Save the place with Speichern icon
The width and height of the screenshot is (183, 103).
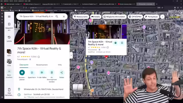[32, 72]
